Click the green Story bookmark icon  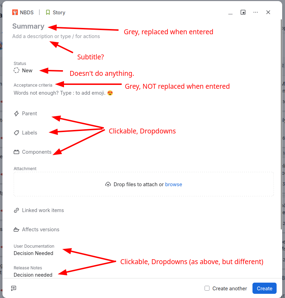pos(48,12)
